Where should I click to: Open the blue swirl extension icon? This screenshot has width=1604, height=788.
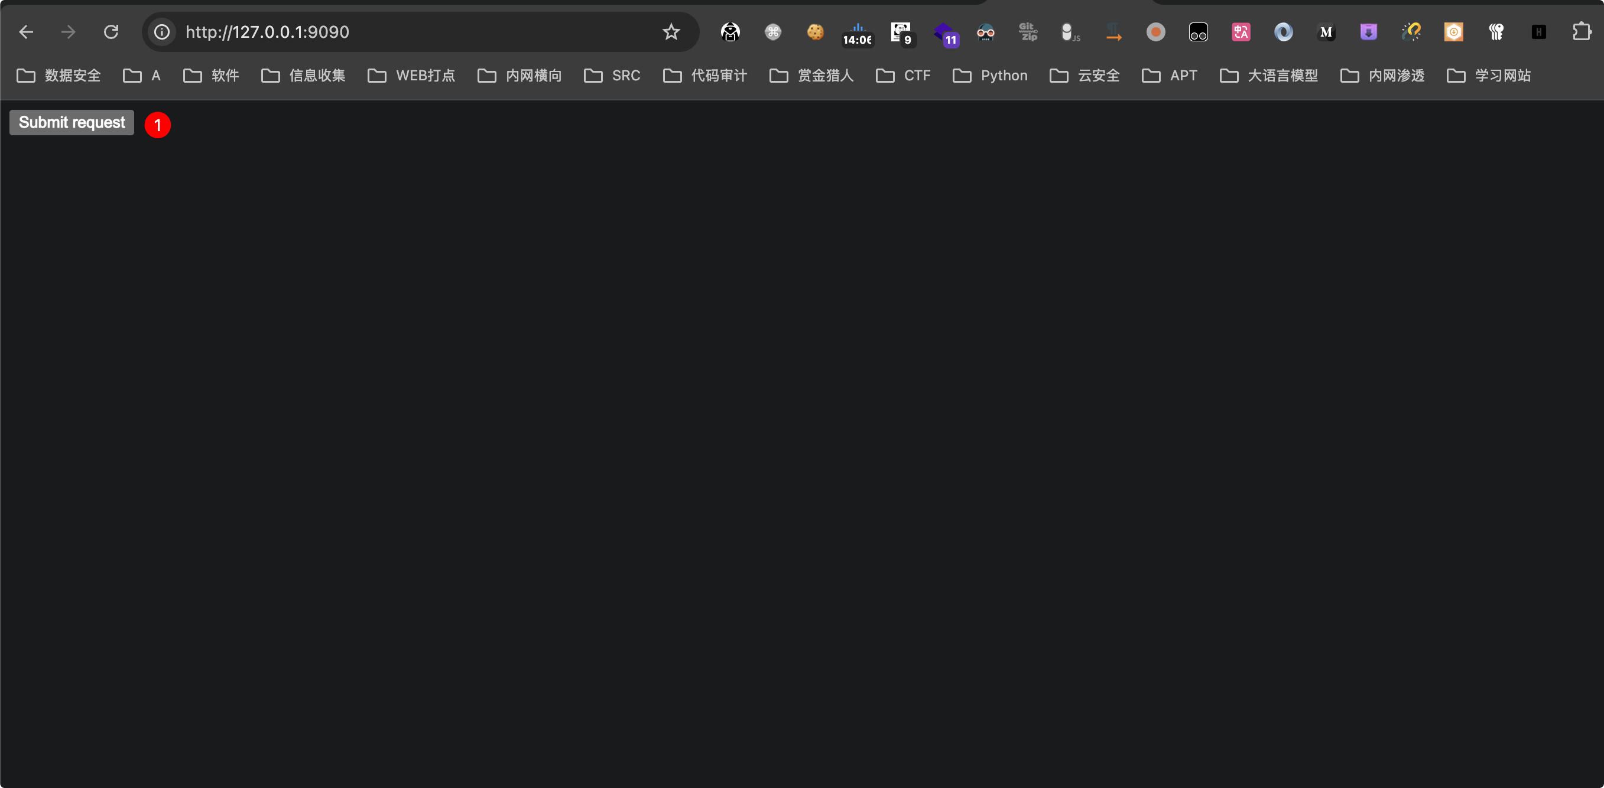coord(1283,32)
